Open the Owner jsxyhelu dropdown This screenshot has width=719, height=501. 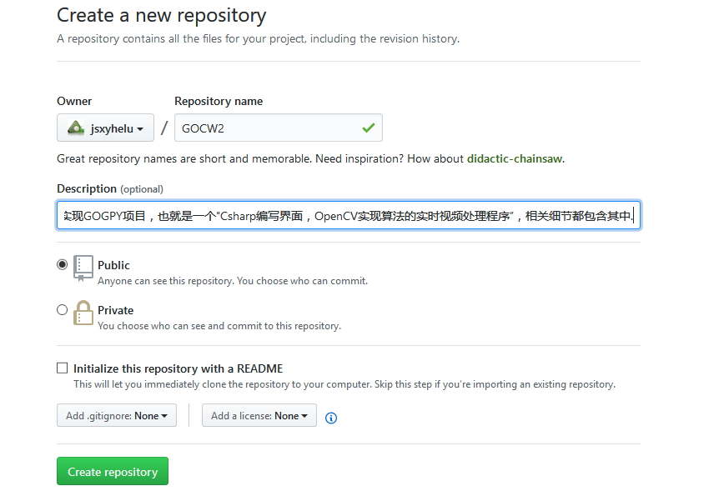click(x=105, y=128)
